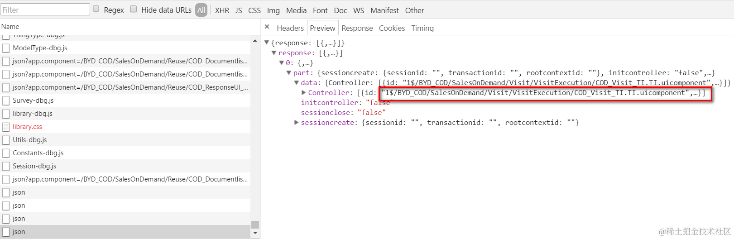Click the request list scrollbar thumb
Image resolution: width=734 pixels, height=239 pixels.
tap(255, 225)
